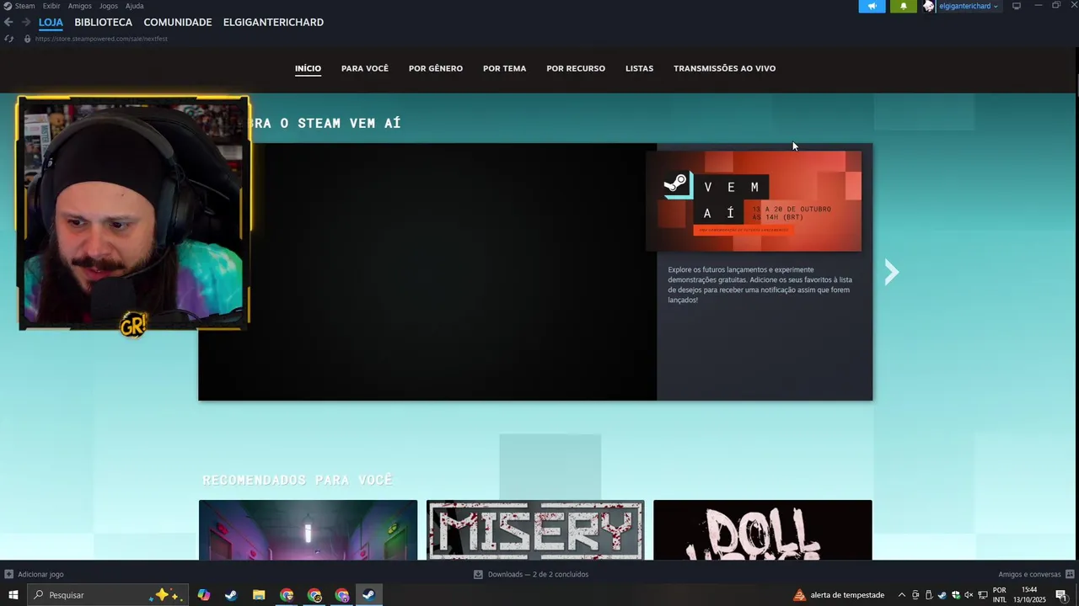This screenshot has width=1079, height=606.
Task: Open the Steam menu
Action: [x=24, y=6]
